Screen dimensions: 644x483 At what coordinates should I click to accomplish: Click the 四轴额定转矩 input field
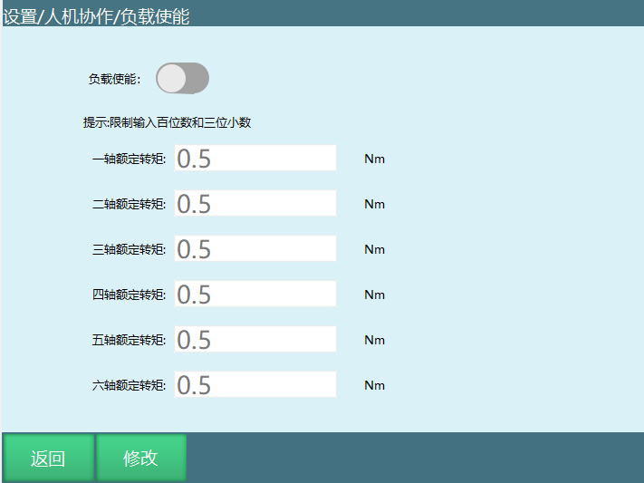coord(255,295)
